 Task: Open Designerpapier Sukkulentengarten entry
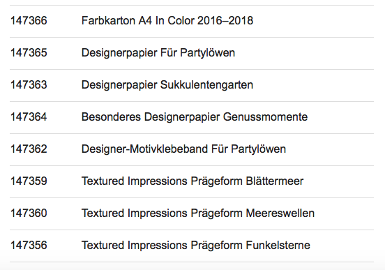pyautogui.click(x=167, y=85)
